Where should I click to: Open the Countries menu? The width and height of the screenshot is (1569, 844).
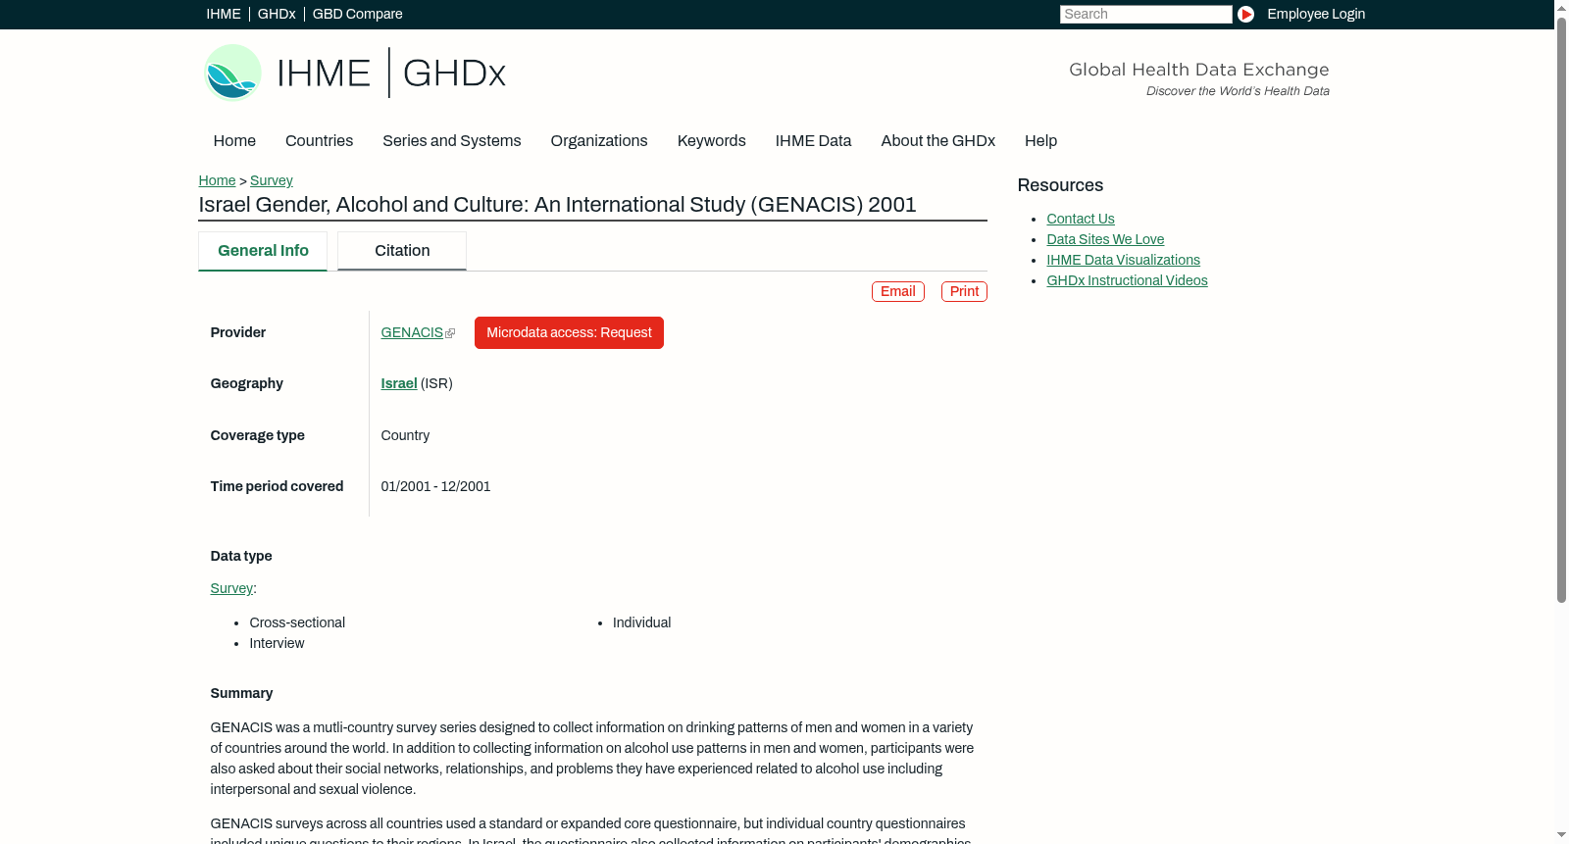(x=319, y=140)
